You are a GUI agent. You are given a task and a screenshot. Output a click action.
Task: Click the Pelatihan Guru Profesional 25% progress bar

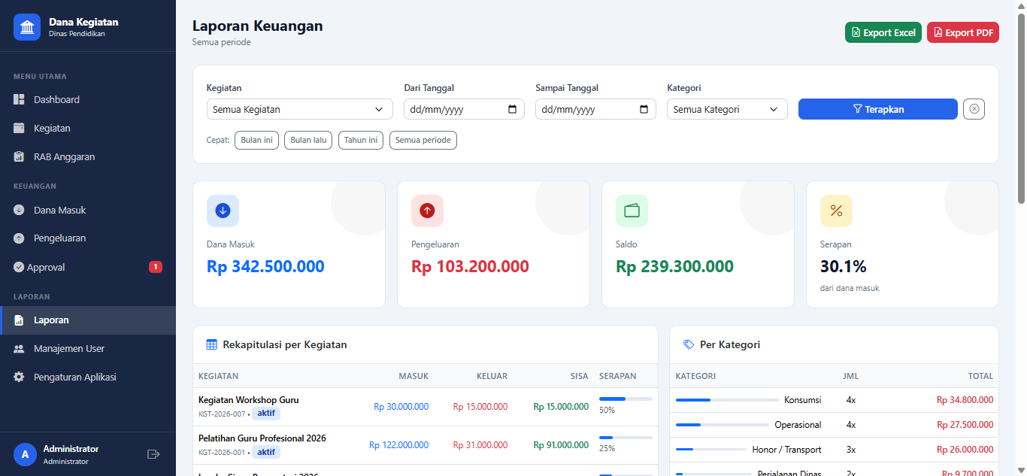[x=626, y=437]
